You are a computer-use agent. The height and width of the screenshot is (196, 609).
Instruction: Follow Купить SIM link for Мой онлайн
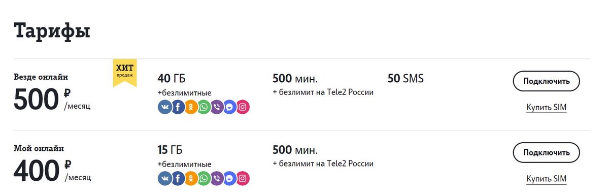click(x=546, y=179)
